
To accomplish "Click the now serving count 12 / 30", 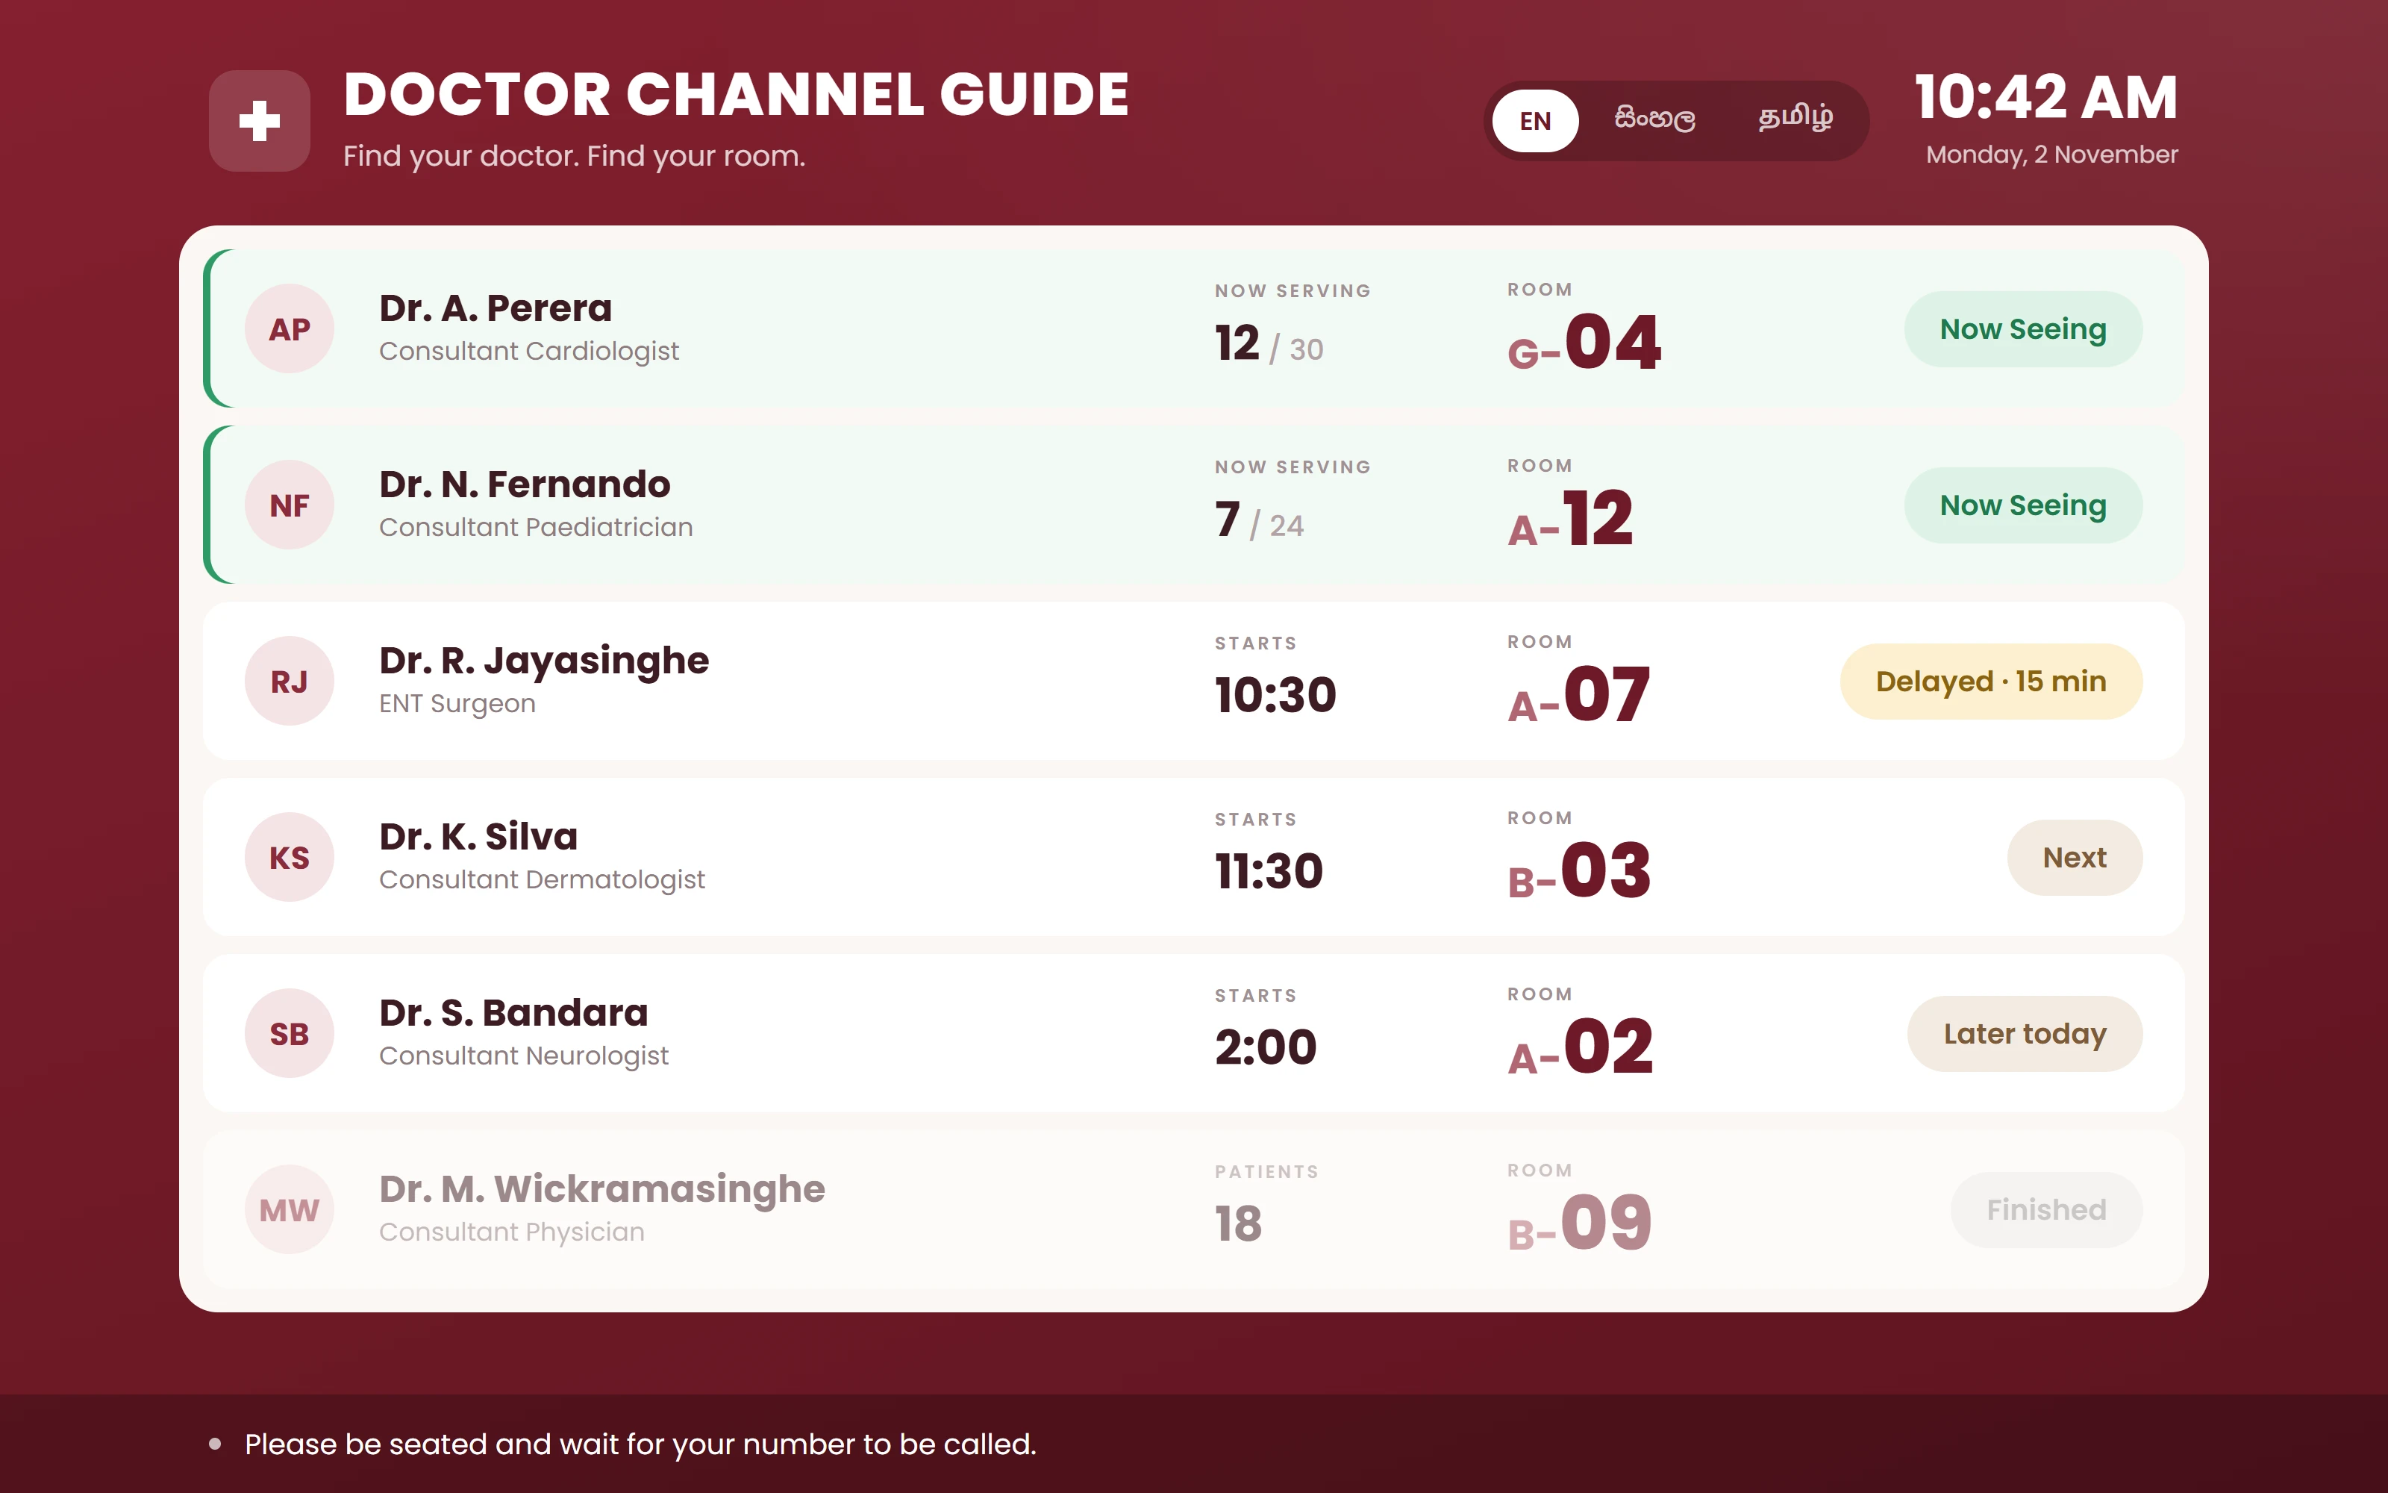I will 1269,345.
